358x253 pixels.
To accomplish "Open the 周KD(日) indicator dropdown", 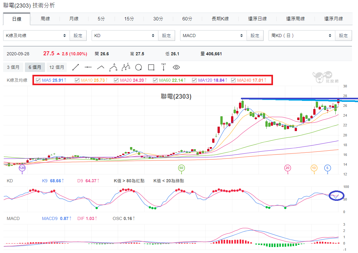I will (302, 36).
